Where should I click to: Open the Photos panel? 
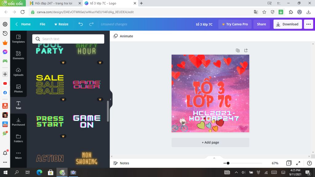click(18, 89)
